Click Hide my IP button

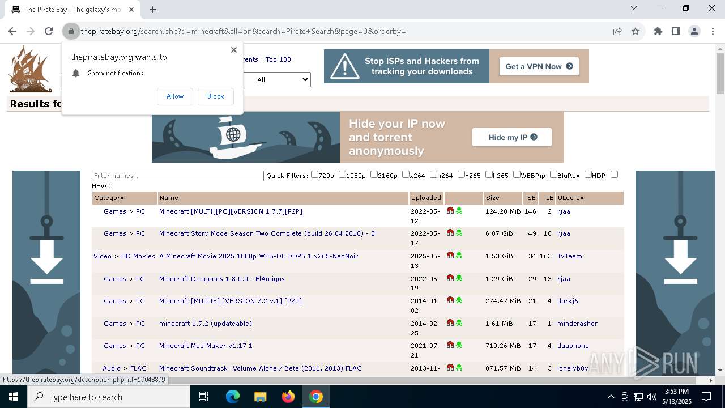512,137
